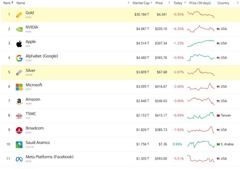Click the Meta Platforms logo icon
The height and width of the screenshot is (169, 240).
[19, 159]
